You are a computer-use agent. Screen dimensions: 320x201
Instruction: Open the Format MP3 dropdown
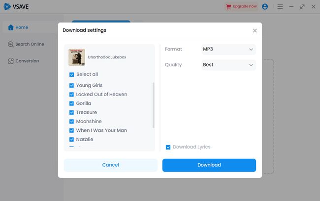pos(228,49)
